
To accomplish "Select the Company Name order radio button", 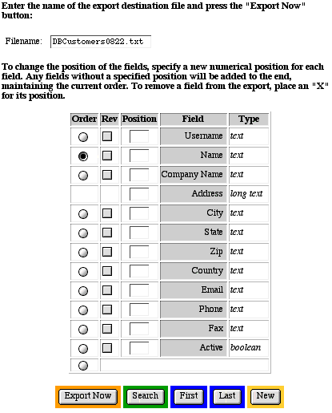I will pos(83,176).
